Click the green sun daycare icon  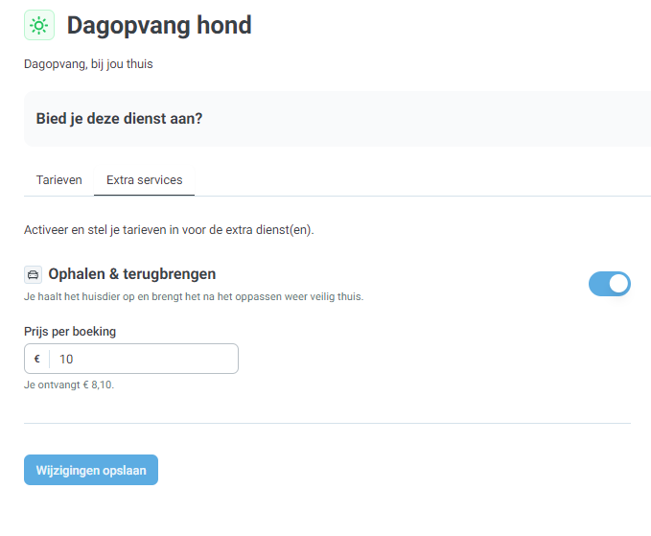click(39, 25)
